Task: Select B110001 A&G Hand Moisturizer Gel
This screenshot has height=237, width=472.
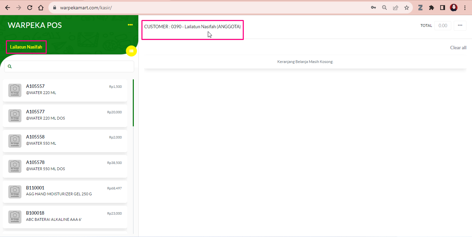Action: click(65, 192)
